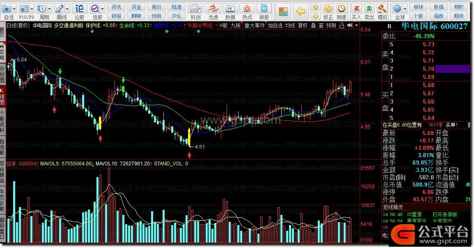Open the 新股 IPO icon

point(264,9)
